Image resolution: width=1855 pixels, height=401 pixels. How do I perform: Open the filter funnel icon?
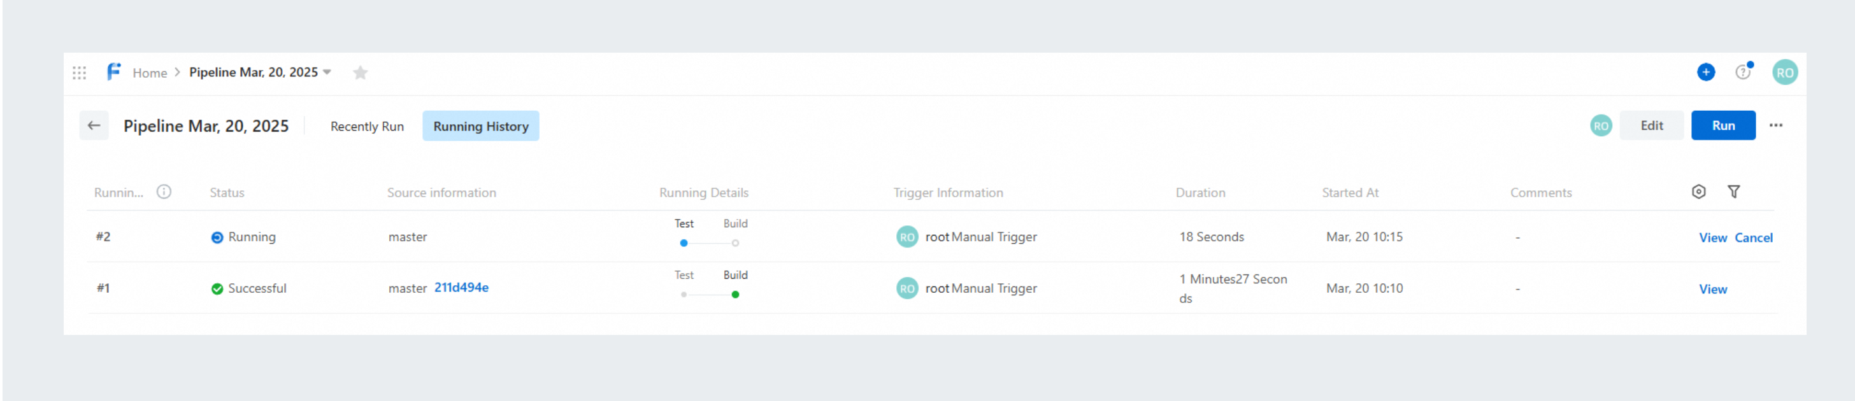pyautogui.click(x=1733, y=192)
